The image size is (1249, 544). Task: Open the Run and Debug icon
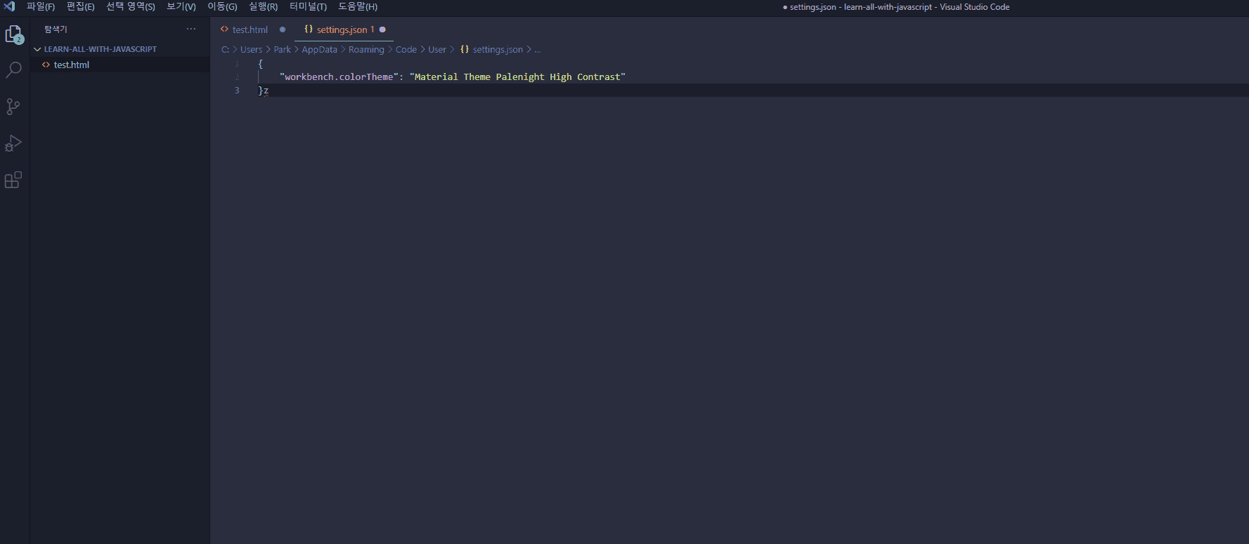pos(13,143)
